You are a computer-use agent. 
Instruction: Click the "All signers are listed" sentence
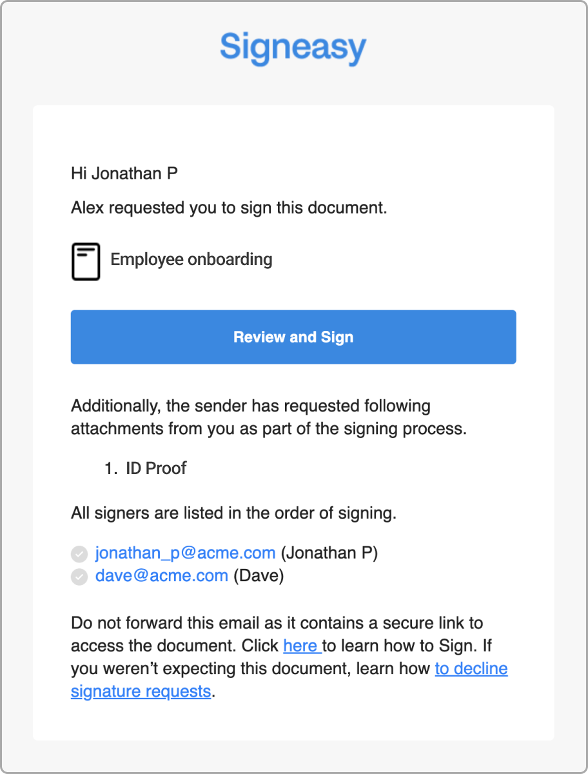(x=233, y=513)
